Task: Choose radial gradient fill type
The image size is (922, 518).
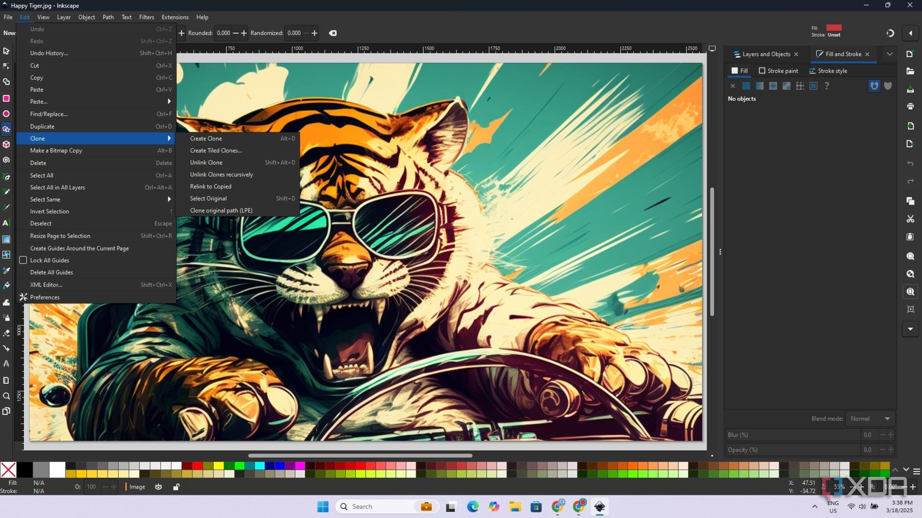Action: 773,86
